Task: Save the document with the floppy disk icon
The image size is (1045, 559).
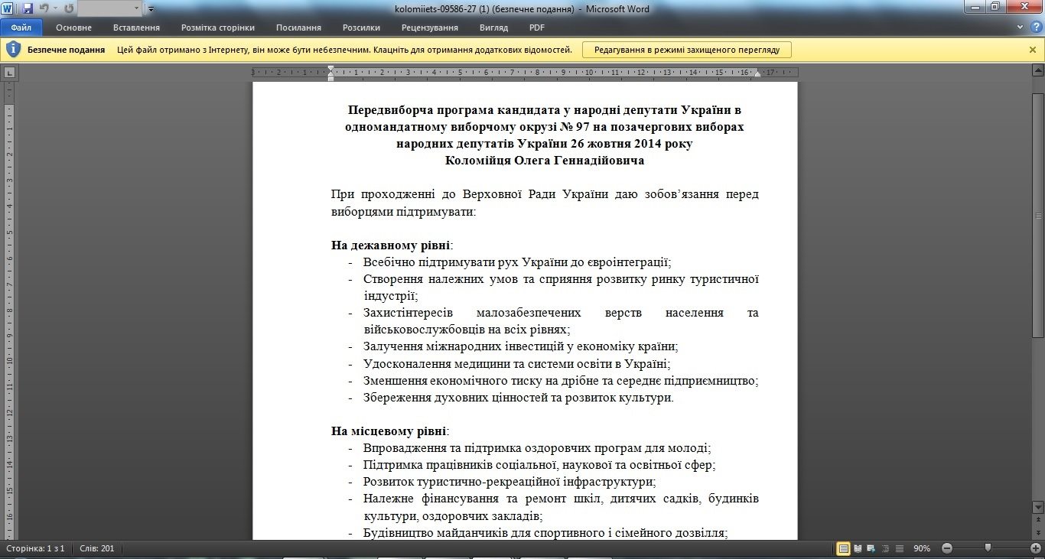Action: coord(28,8)
